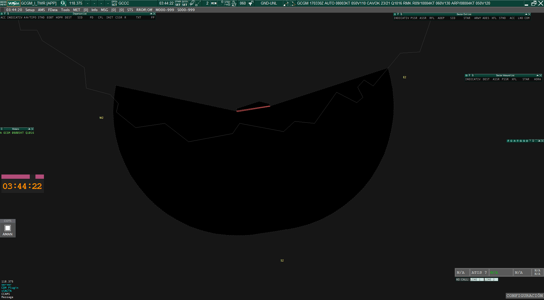Image resolution: width=544 pixels, height=300 pixels.
Task: Open the Info menu
Action: coord(94,10)
